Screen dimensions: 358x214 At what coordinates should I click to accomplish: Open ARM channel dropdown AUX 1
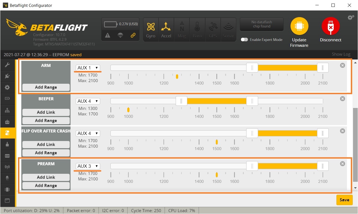click(88, 68)
